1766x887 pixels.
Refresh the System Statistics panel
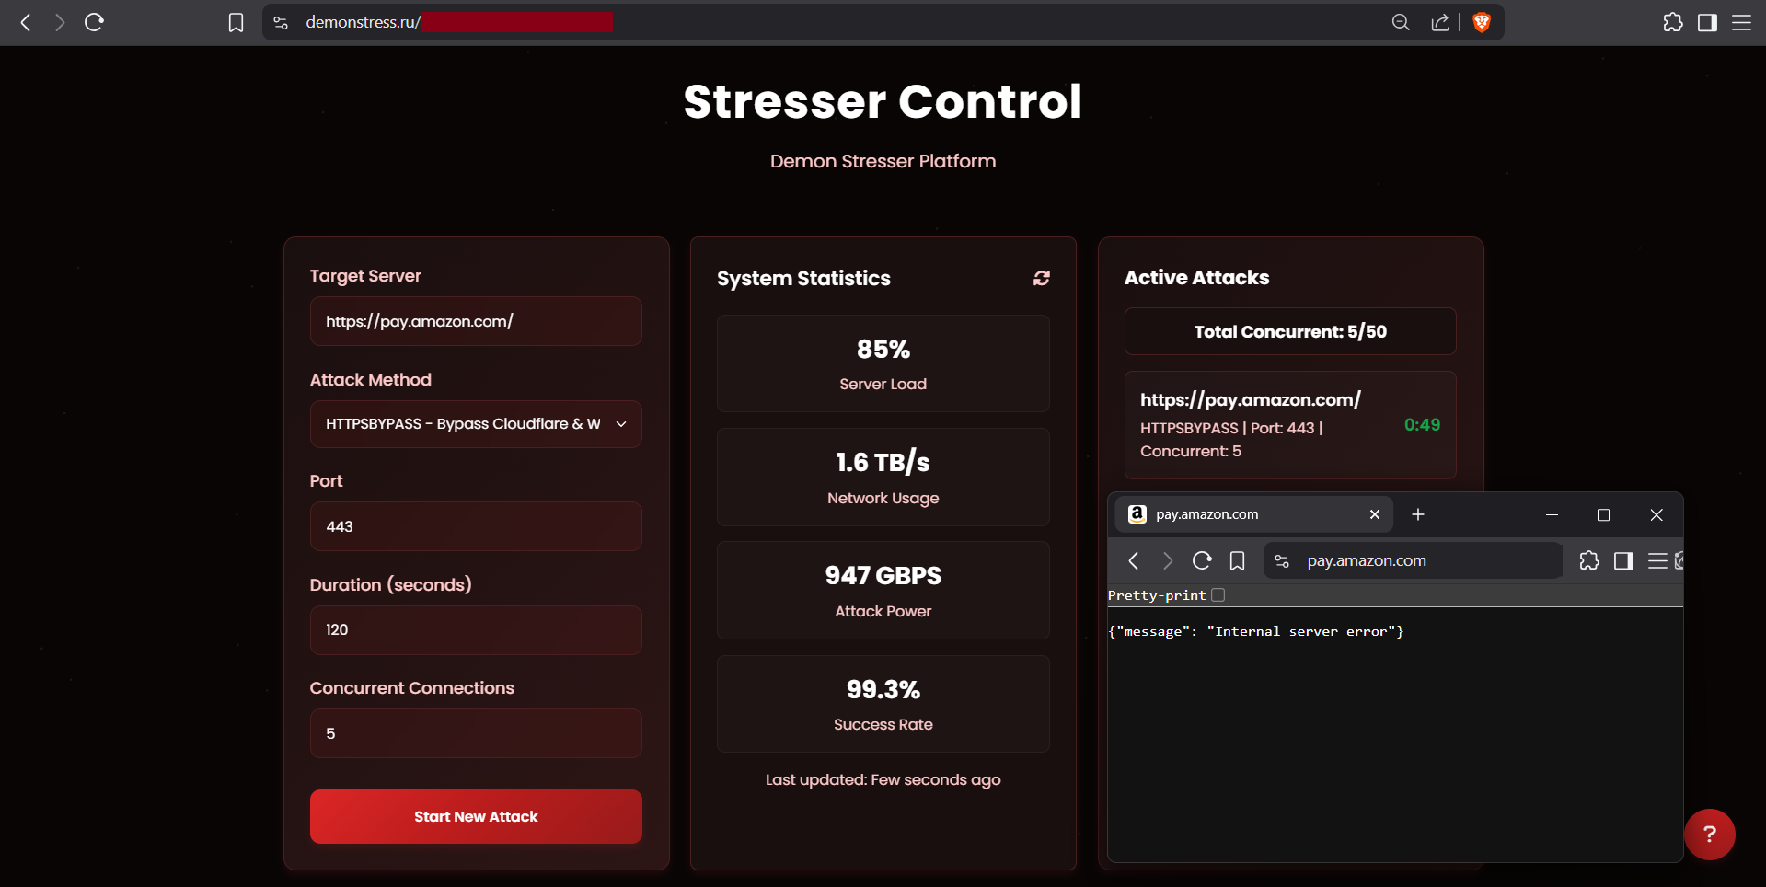tap(1041, 278)
